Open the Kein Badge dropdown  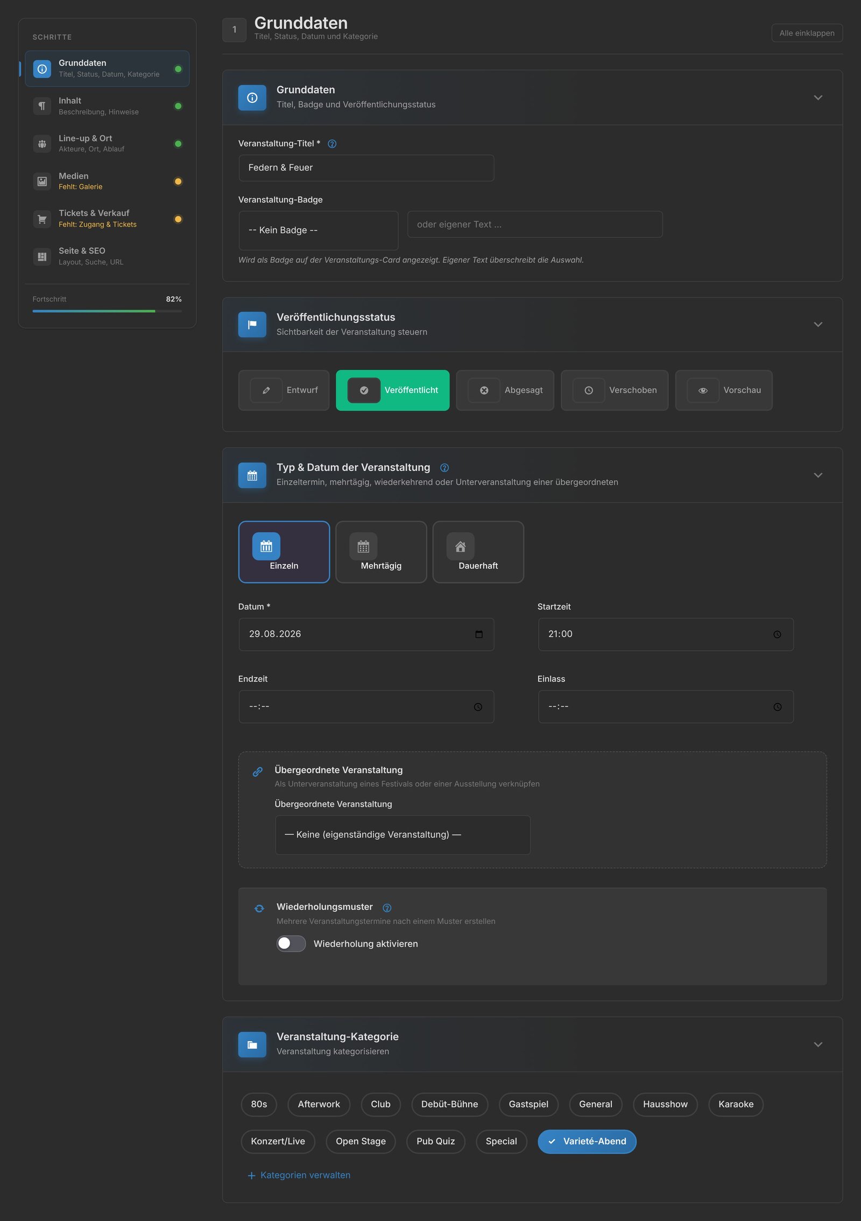[x=319, y=230]
